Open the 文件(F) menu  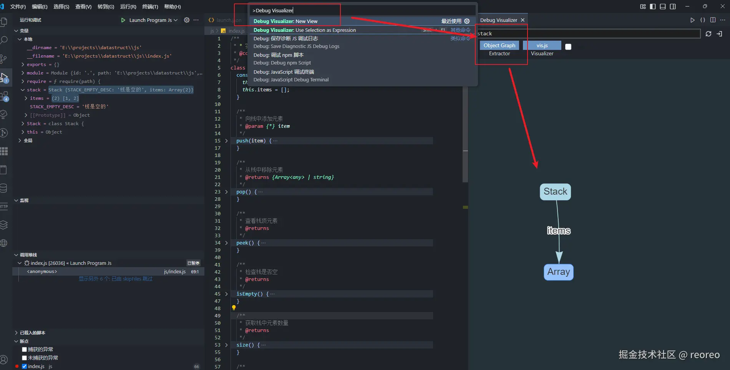[18, 7]
